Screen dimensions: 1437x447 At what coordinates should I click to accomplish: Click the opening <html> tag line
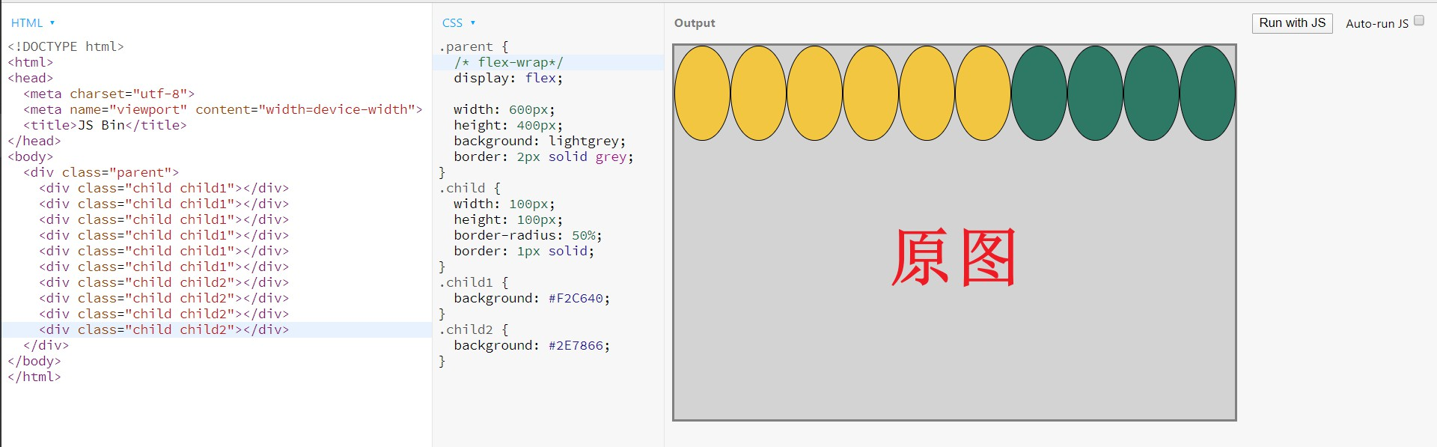coord(31,62)
